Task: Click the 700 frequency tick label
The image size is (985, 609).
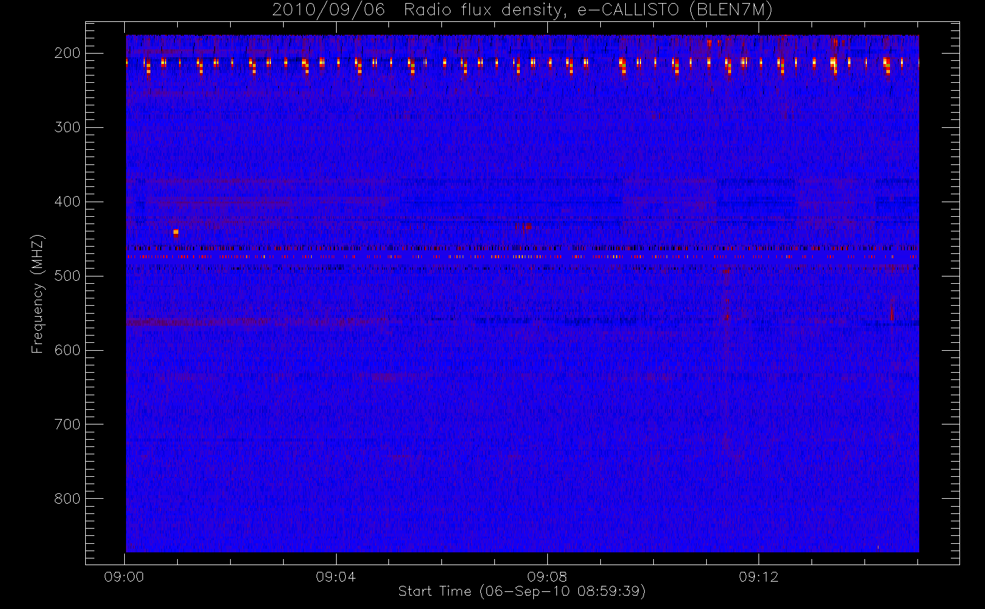Action: point(67,424)
